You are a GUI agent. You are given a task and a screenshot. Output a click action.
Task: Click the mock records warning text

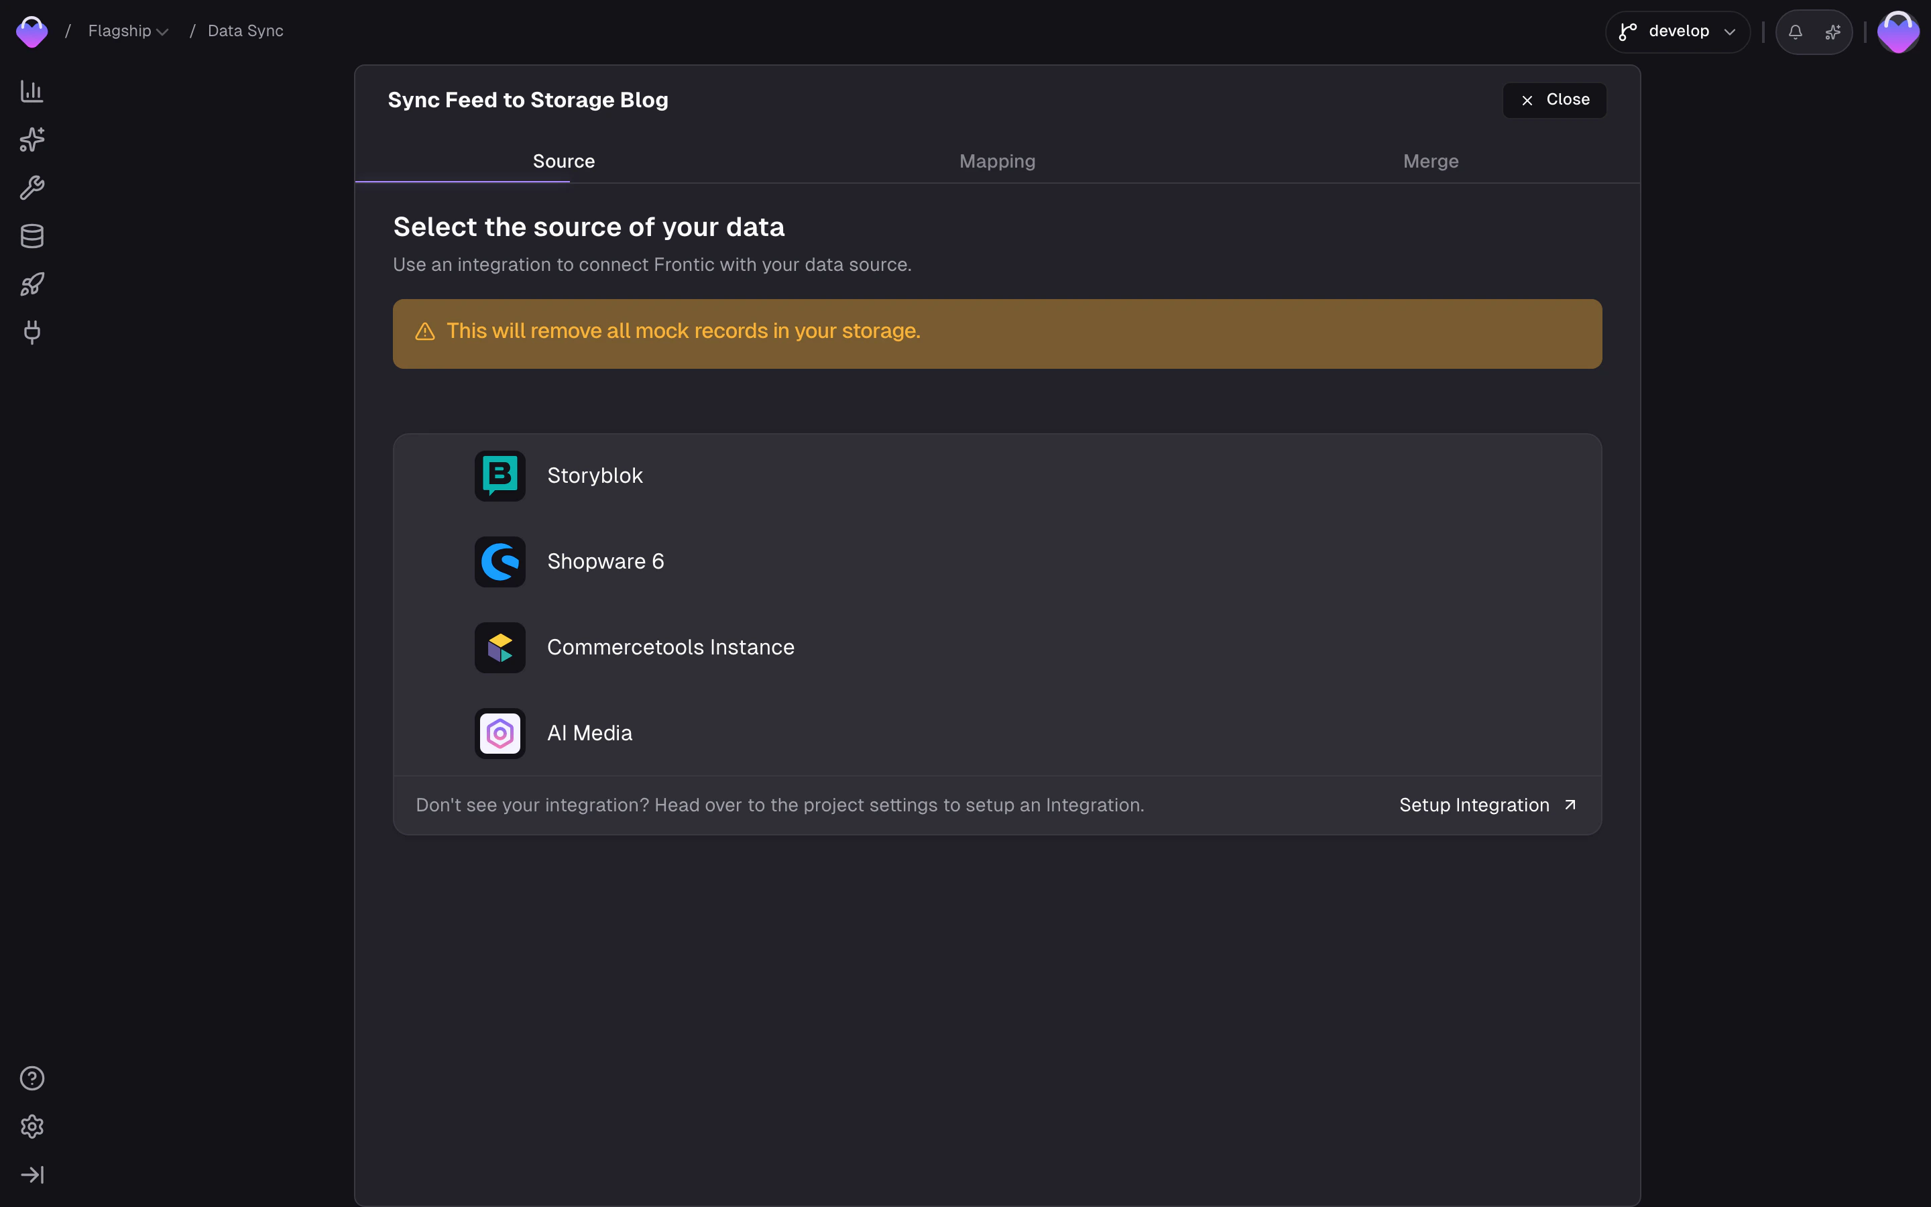683,331
